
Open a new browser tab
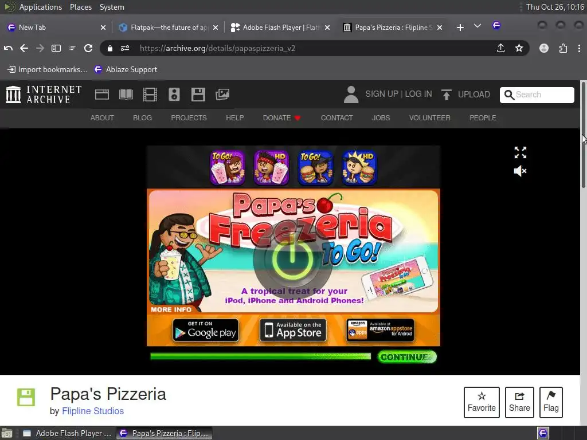tap(460, 27)
